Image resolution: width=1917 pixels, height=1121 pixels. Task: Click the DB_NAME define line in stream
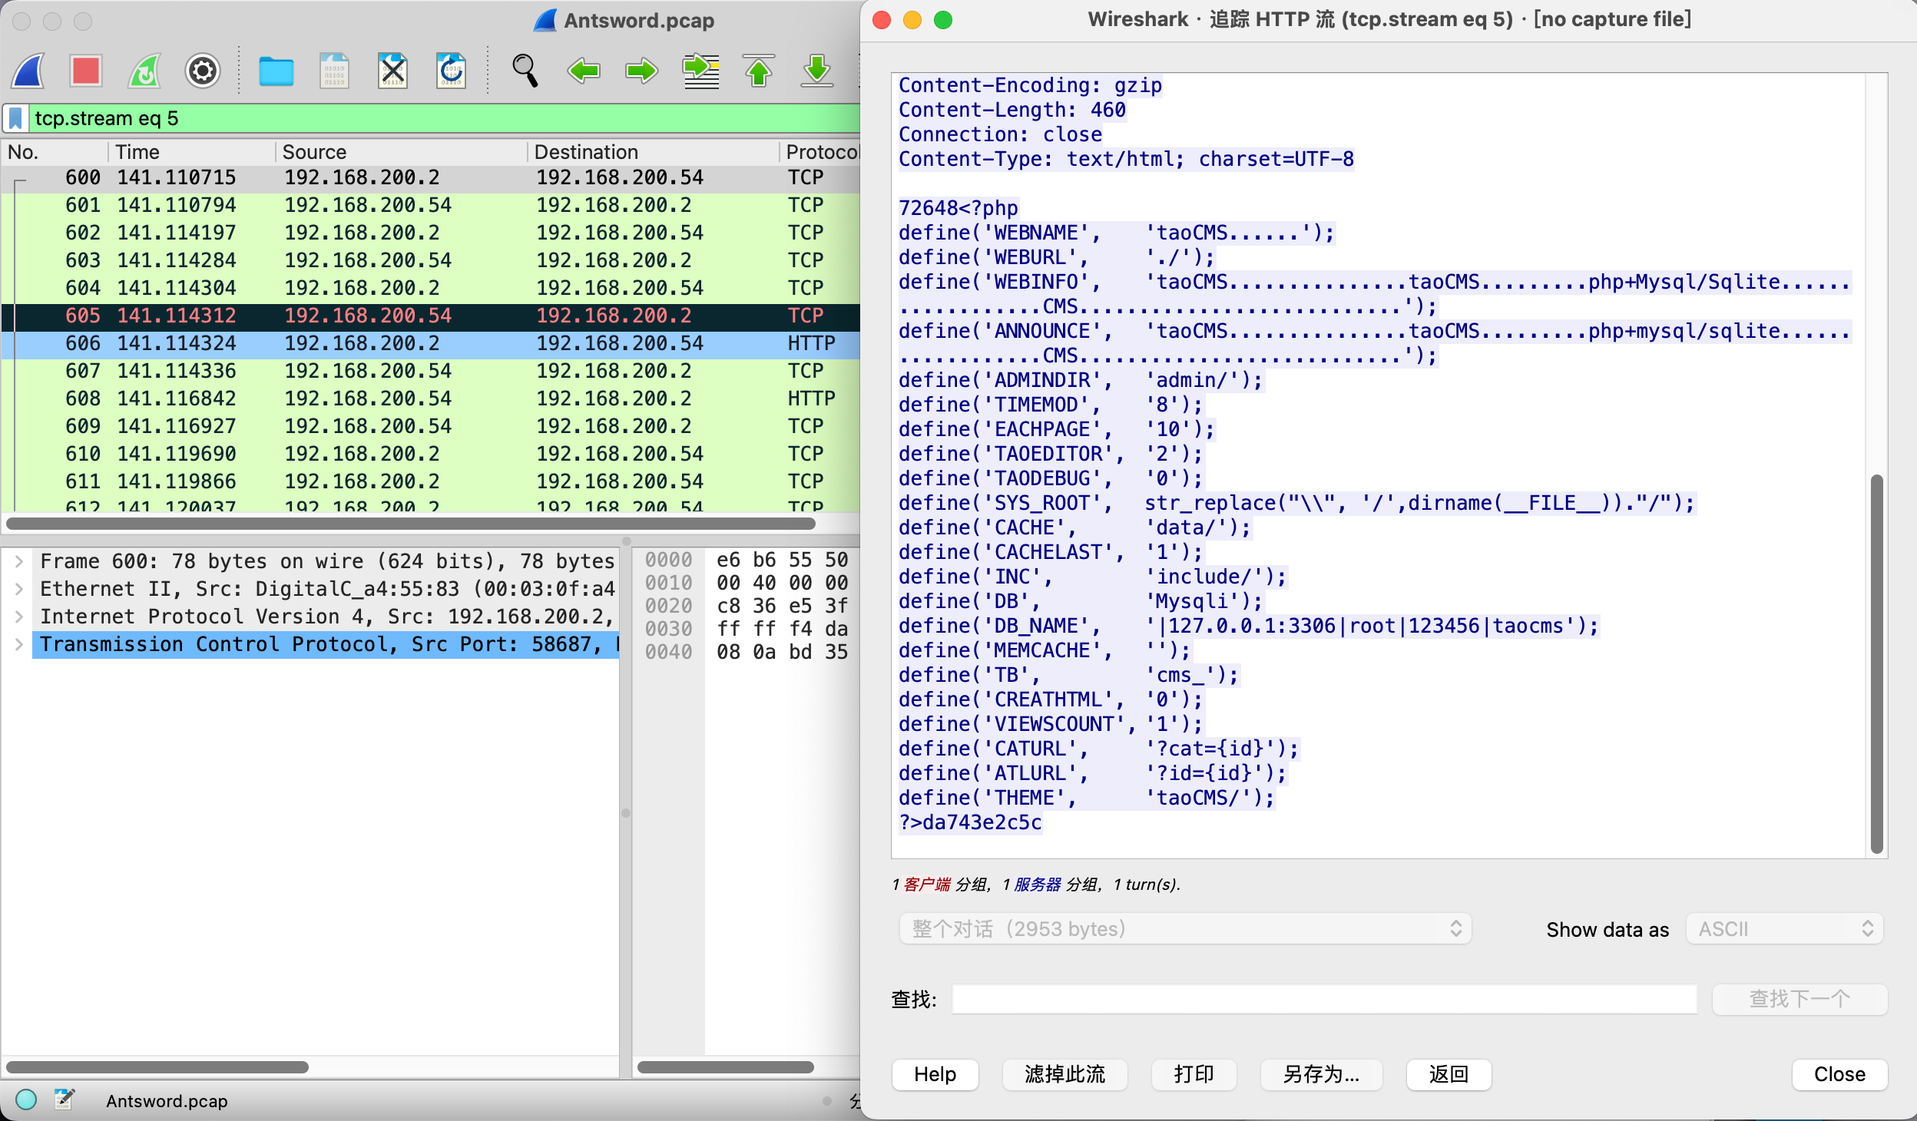[1249, 626]
